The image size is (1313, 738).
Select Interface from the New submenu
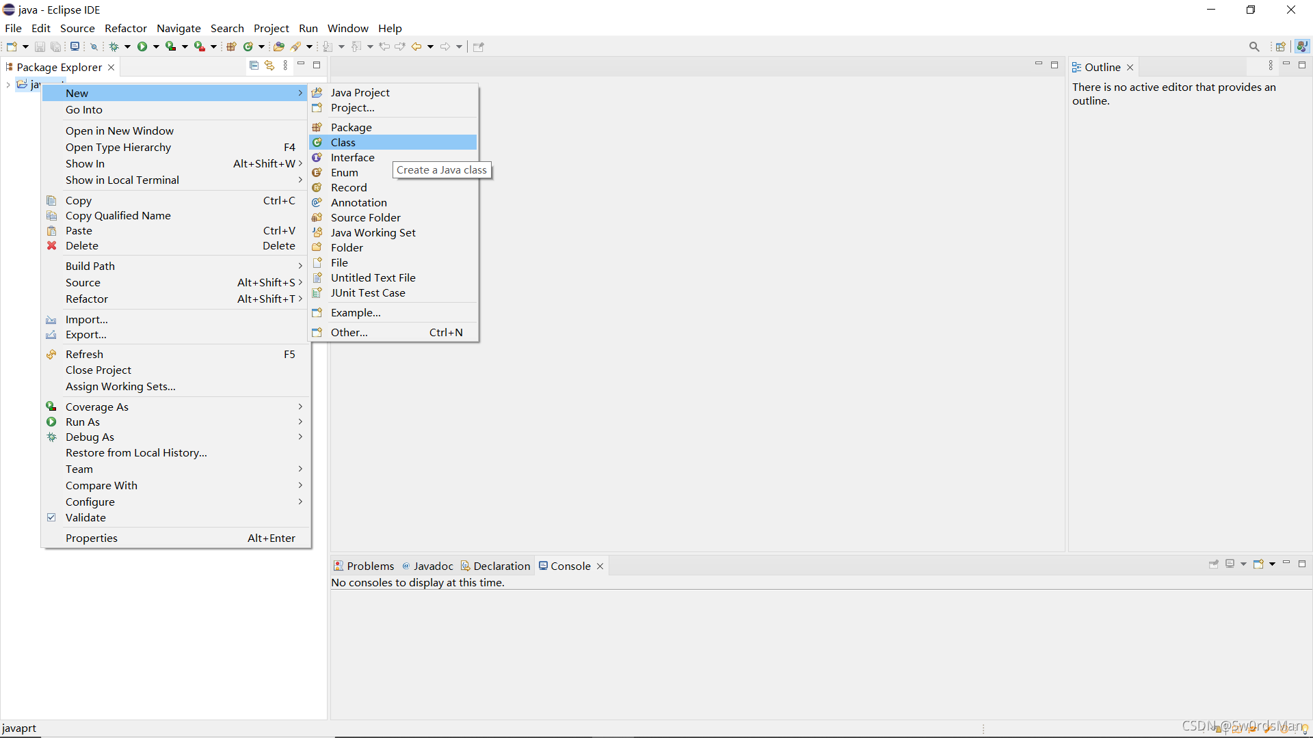[x=393, y=157]
